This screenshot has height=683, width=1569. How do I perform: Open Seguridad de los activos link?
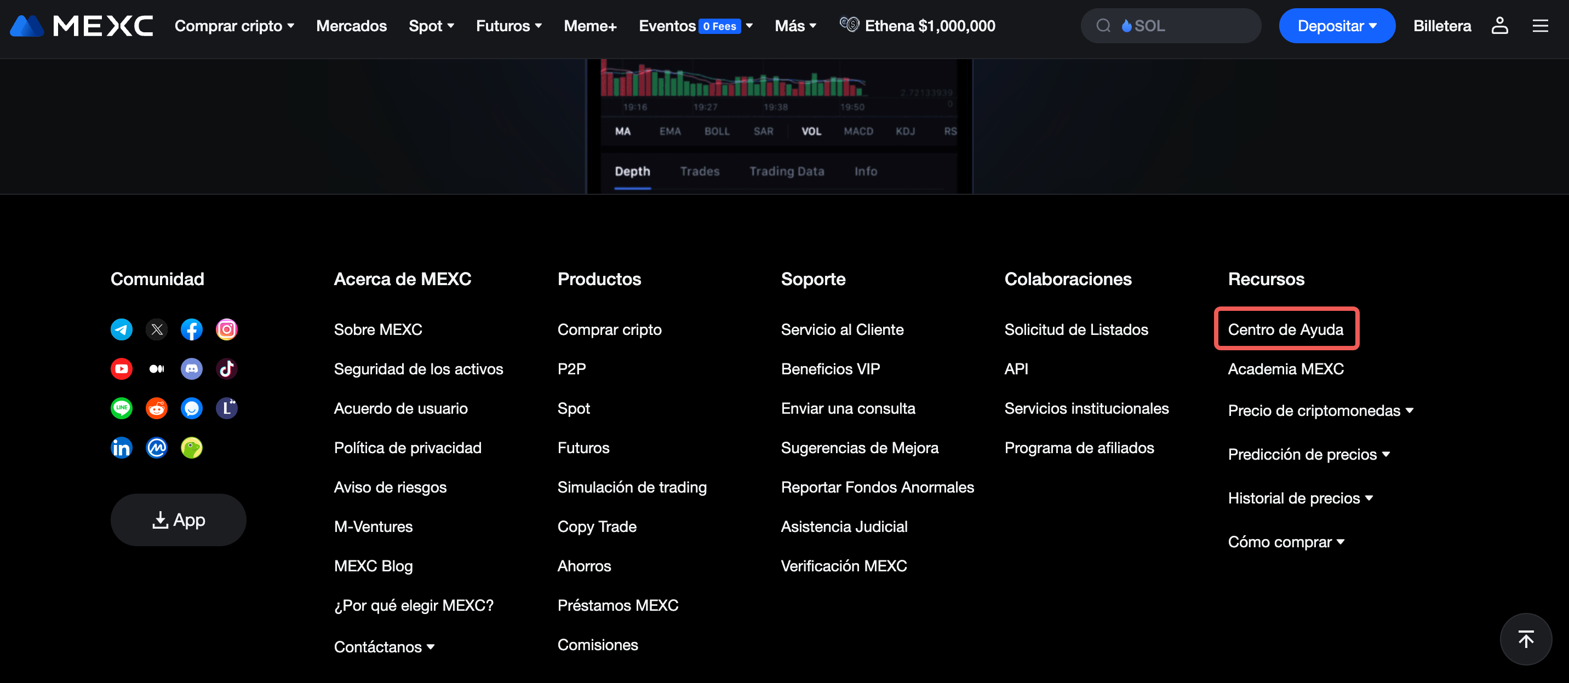419,369
